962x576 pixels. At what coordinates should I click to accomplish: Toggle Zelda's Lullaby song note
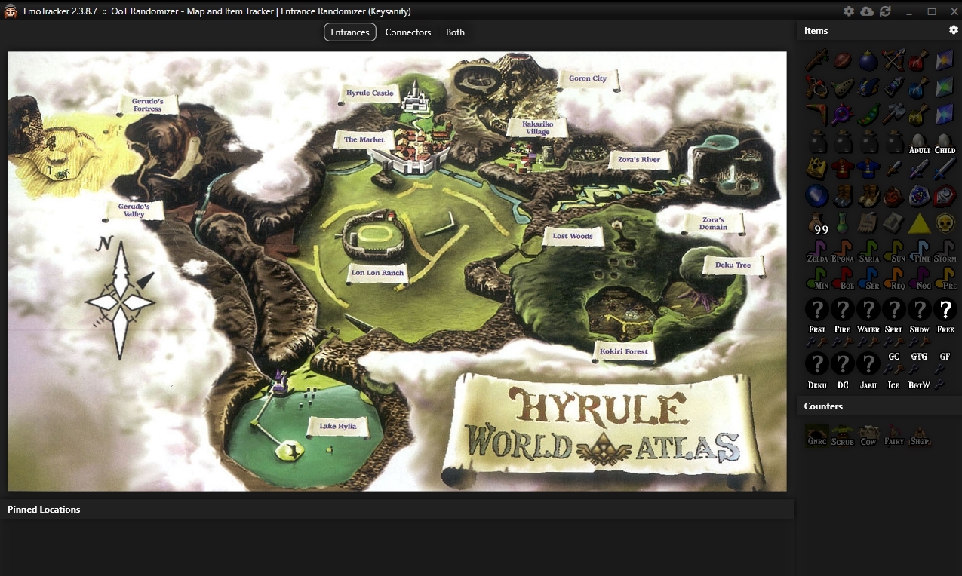point(817,250)
